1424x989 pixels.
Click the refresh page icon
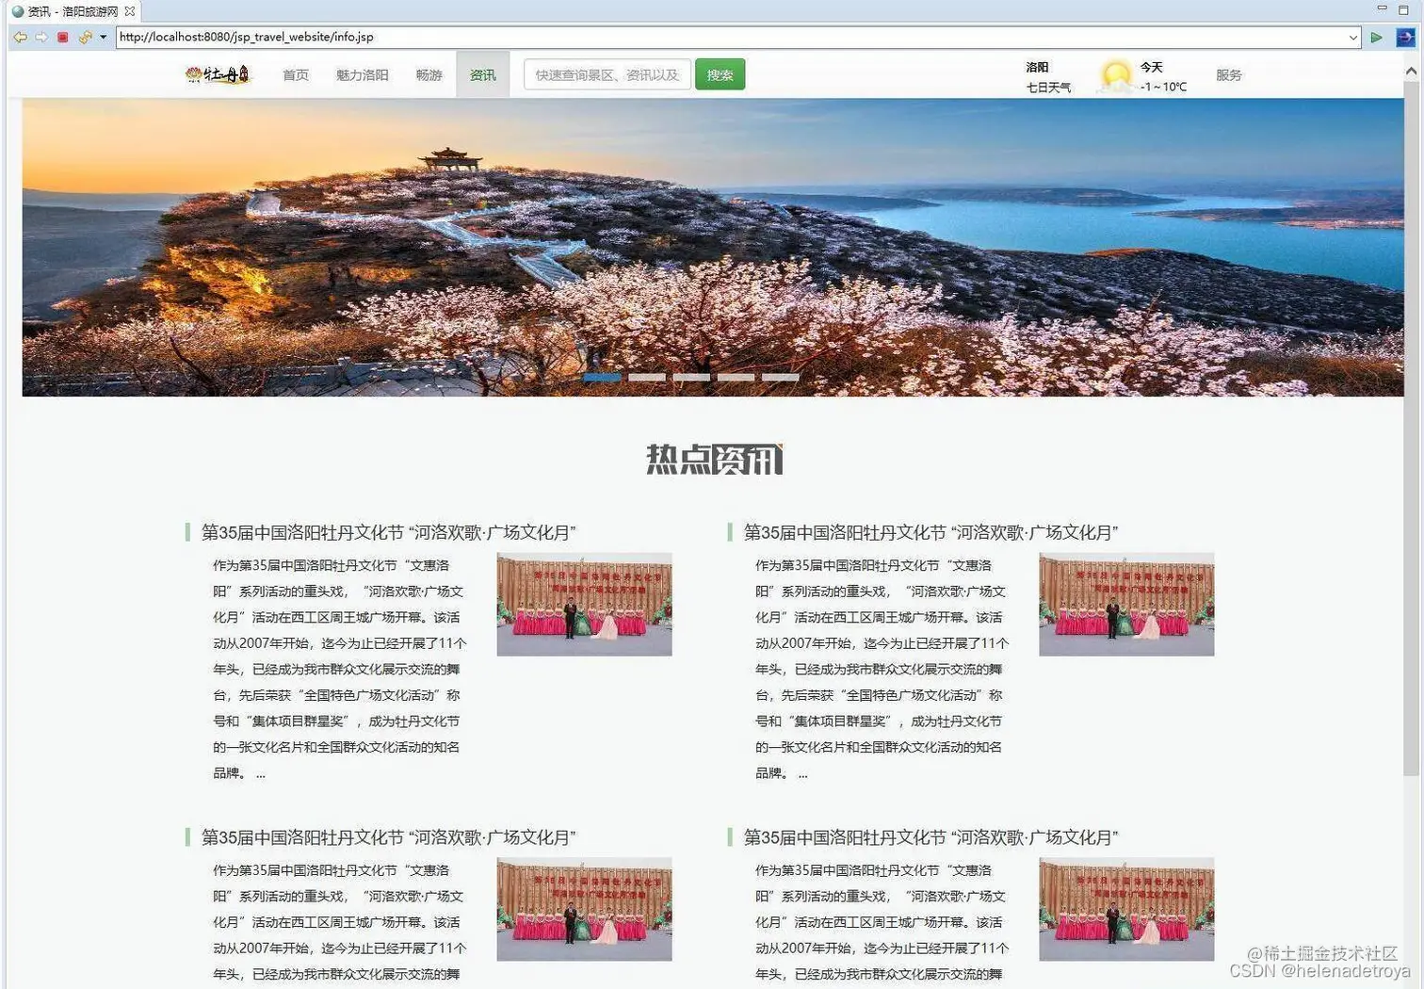coord(83,37)
